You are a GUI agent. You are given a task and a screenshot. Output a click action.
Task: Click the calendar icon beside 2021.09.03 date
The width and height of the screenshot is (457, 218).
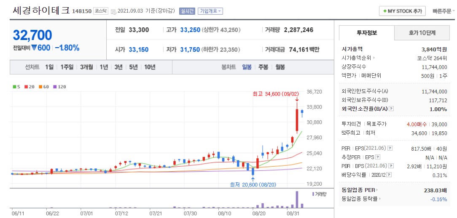pyautogui.click(x=113, y=11)
